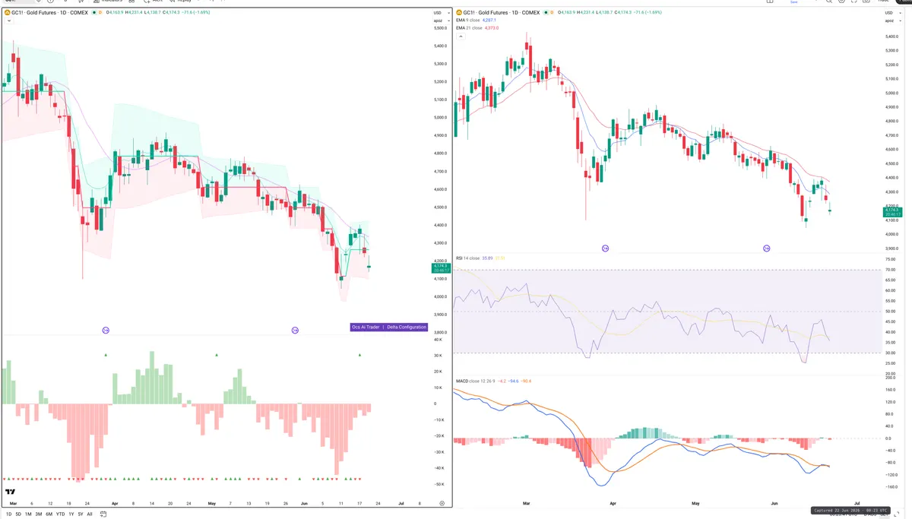This screenshot has width=912, height=519.
Task: Open the apoz unit dropdown on right chart
Action: pos(893,19)
